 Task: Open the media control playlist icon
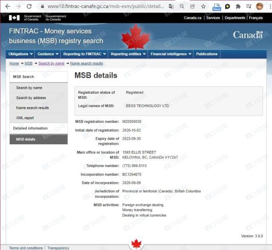(x=249, y=6)
